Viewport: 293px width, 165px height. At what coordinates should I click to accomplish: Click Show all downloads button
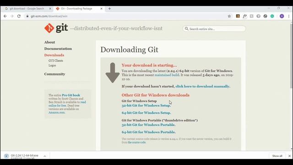pyautogui.click(x=277, y=156)
